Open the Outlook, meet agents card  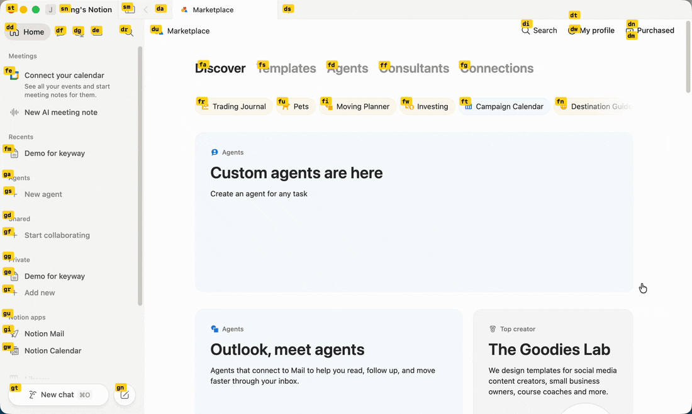[329, 362]
